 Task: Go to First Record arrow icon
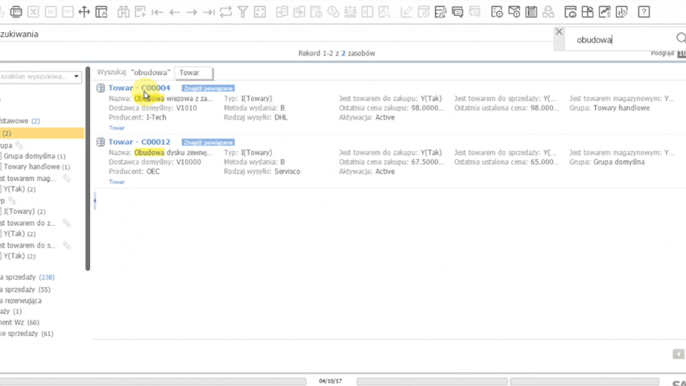tap(157, 12)
